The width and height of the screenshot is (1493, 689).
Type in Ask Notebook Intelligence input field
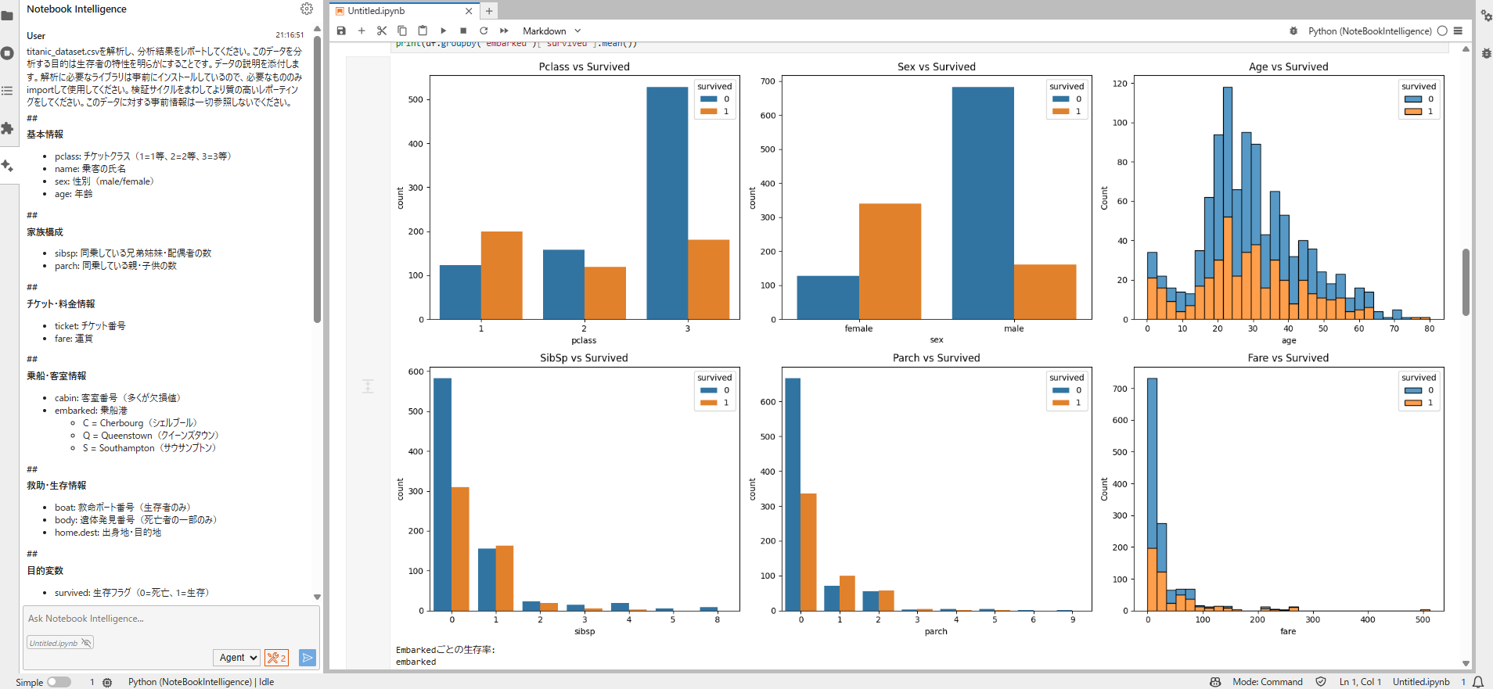[171, 619]
